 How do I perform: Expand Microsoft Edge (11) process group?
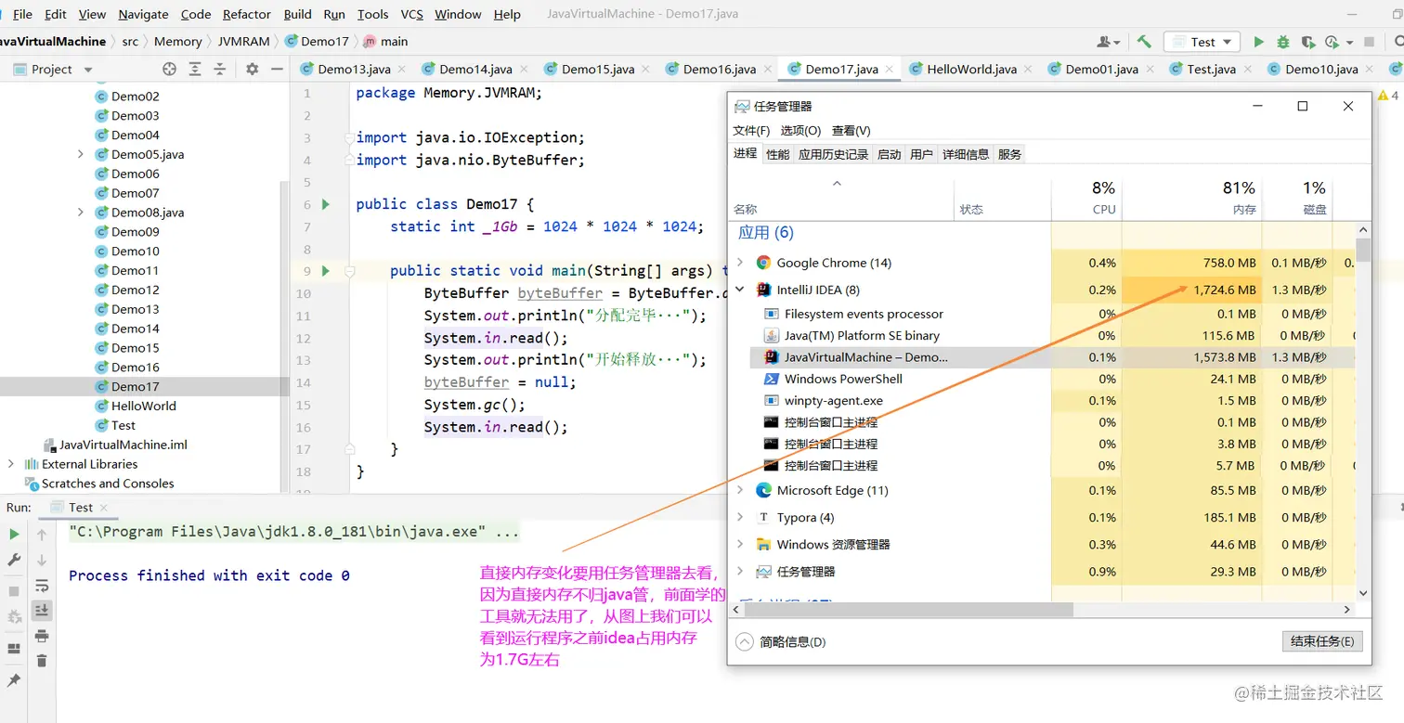tap(740, 490)
